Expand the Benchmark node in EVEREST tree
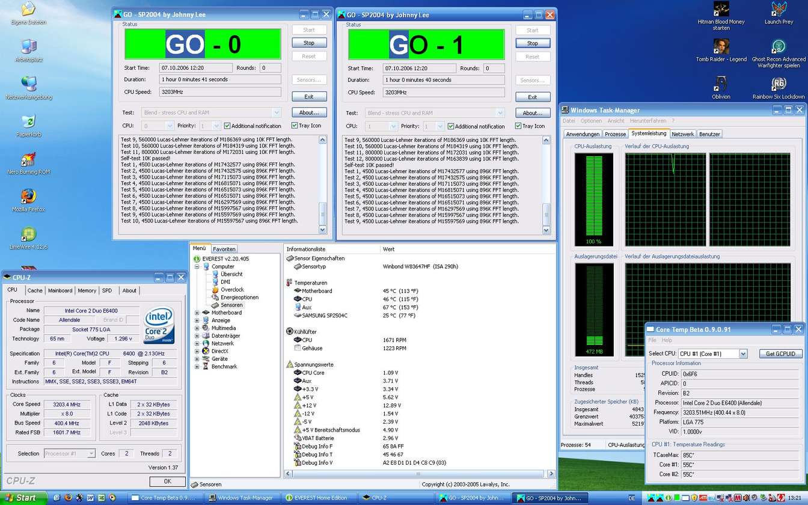 [x=197, y=367]
